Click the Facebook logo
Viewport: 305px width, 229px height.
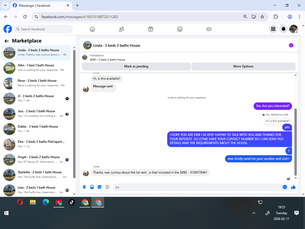[8, 29]
